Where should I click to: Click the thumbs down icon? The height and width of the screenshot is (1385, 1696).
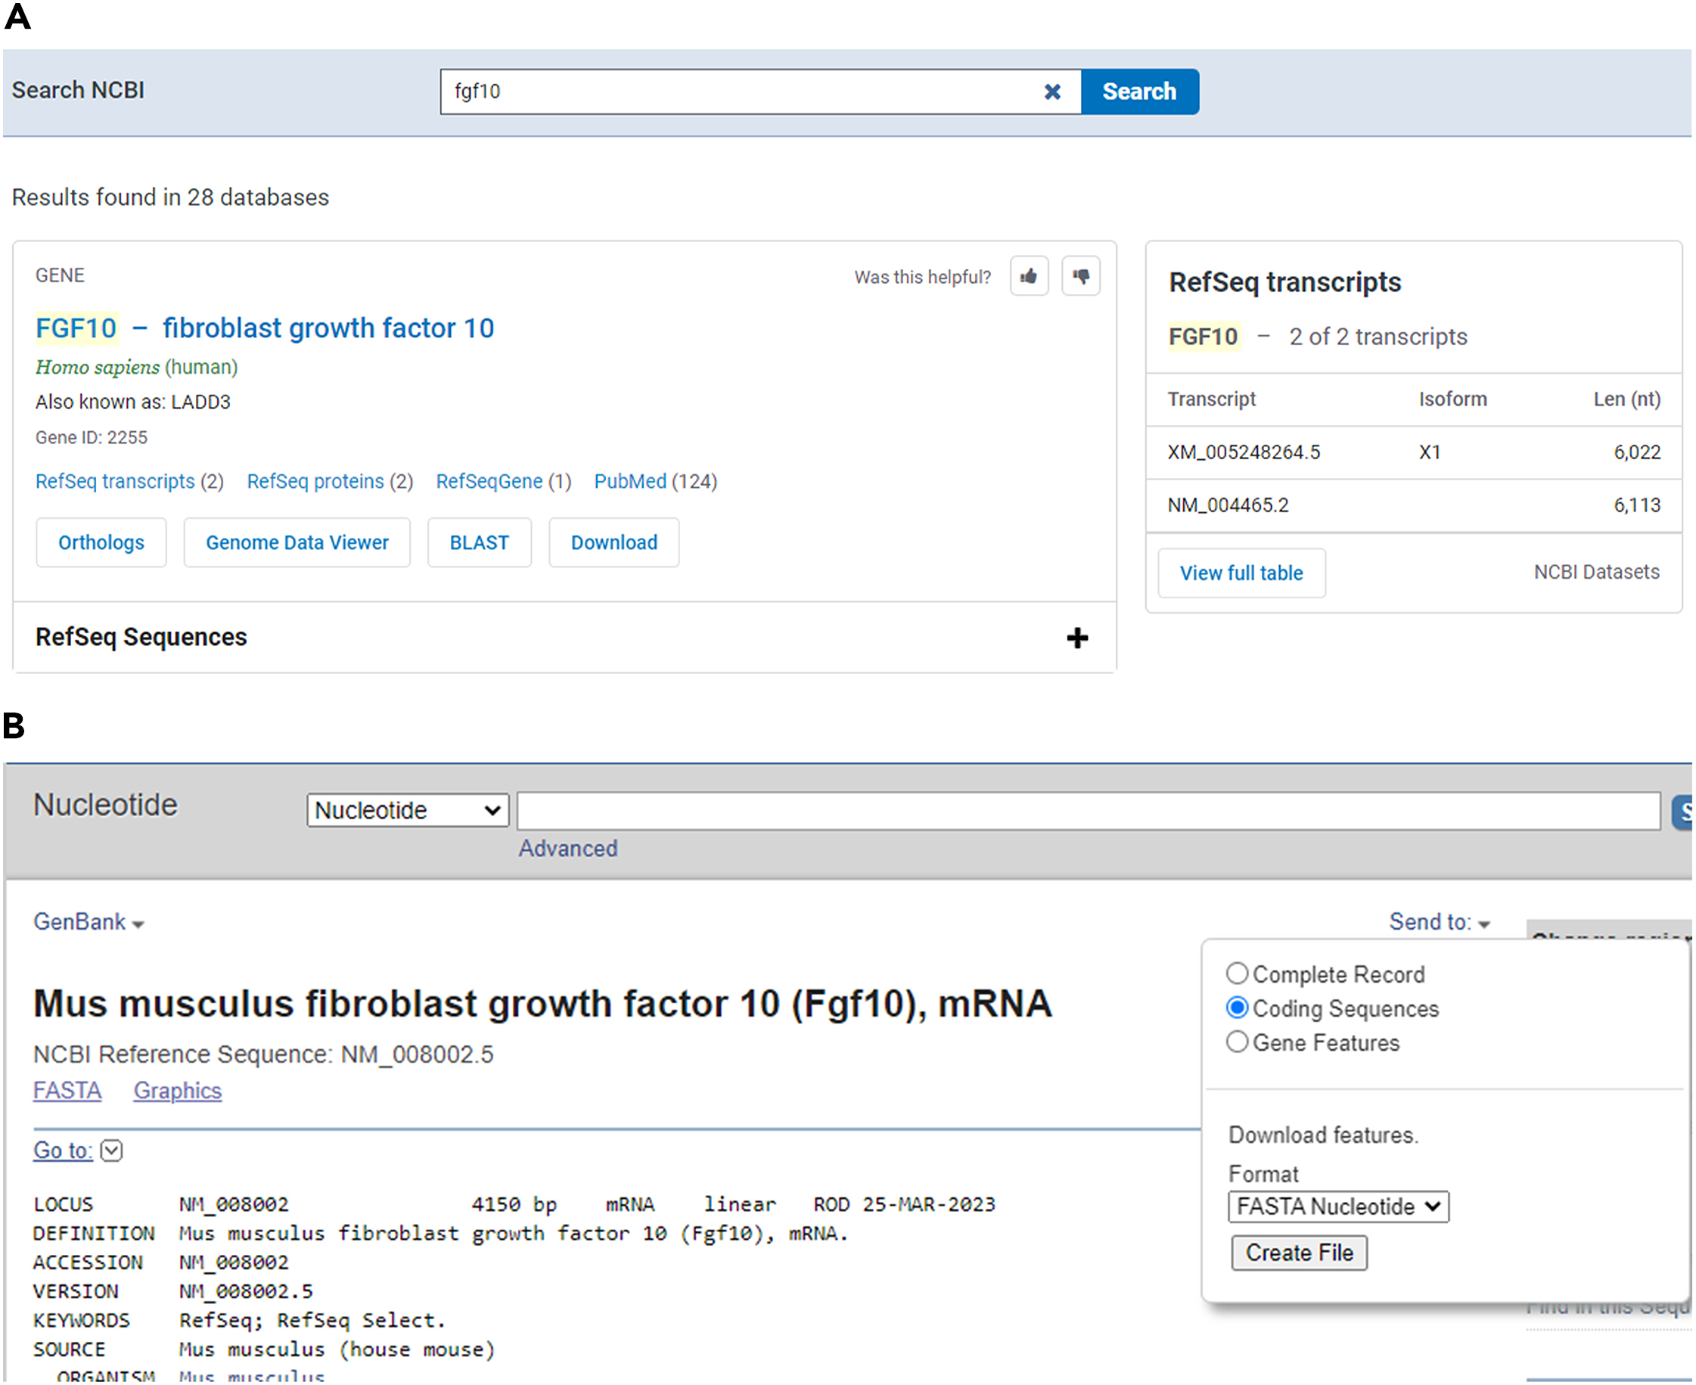[1081, 276]
